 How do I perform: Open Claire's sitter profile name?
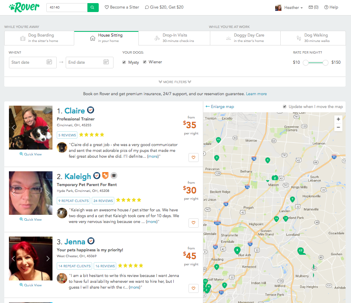75,111
